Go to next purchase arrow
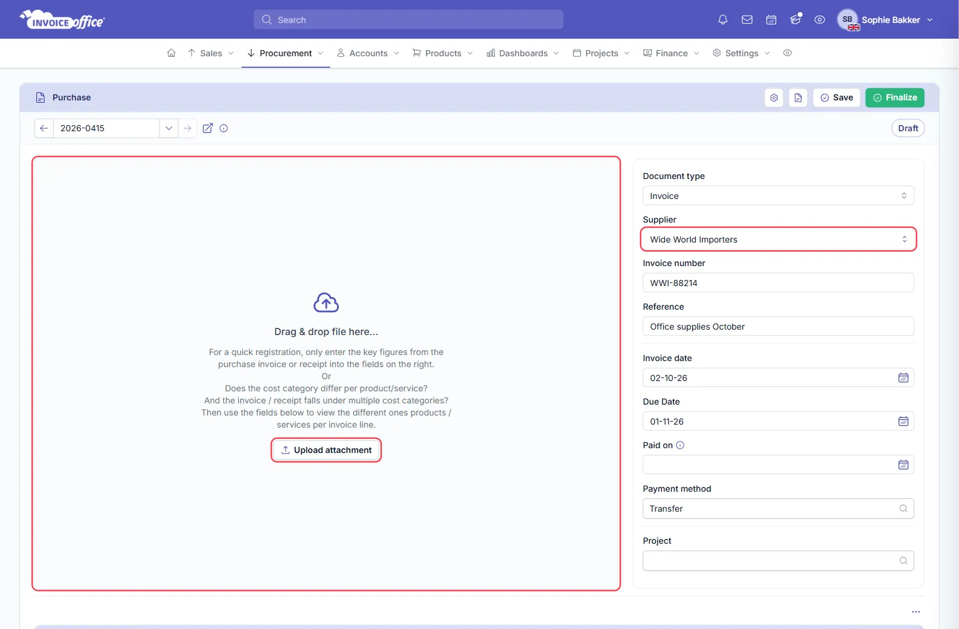The width and height of the screenshot is (959, 629). 188,128
